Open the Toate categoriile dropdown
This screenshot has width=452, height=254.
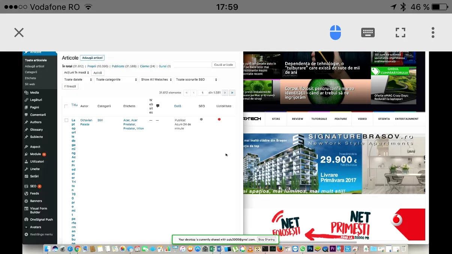[116, 79]
